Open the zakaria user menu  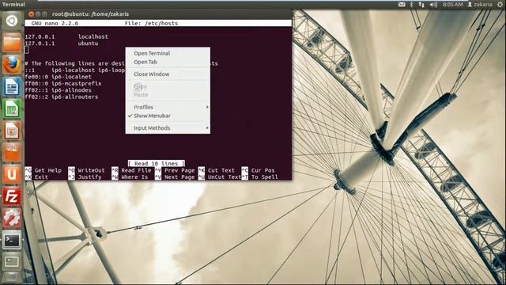coord(480,5)
